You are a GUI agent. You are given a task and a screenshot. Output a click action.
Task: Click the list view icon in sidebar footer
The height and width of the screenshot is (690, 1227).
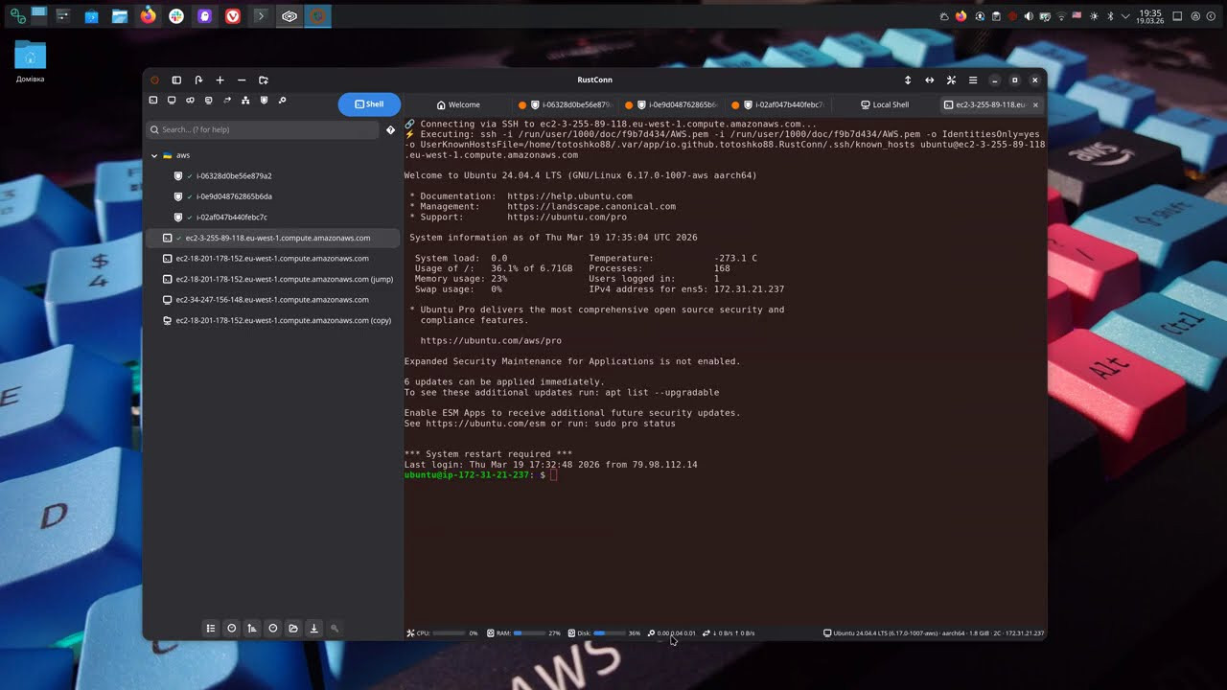point(210,629)
